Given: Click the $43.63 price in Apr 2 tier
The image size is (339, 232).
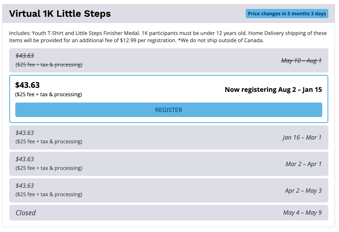Looking at the screenshot, I should click(25, 186).
